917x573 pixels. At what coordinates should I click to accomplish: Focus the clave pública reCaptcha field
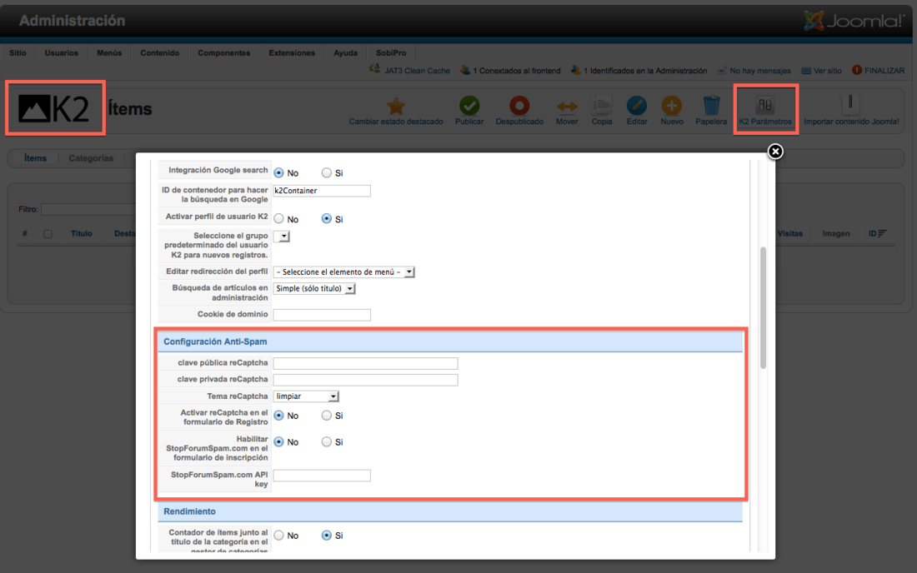click(x=365, y=363)
